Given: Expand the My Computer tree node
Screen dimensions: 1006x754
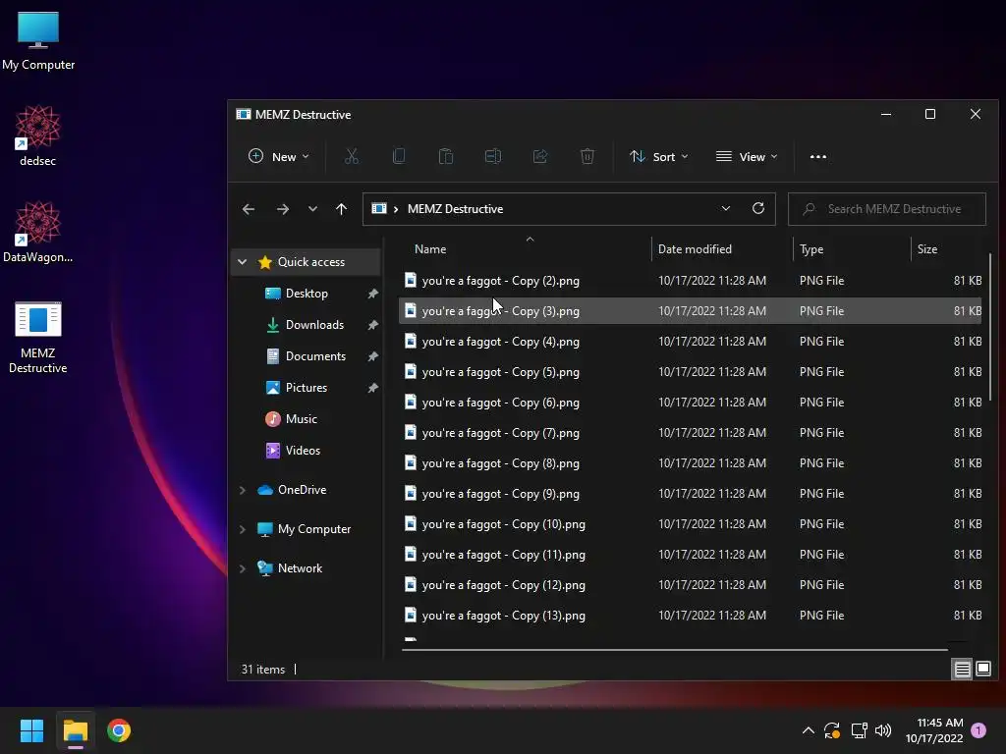Looking at the screenshot, I should (242, 529).
